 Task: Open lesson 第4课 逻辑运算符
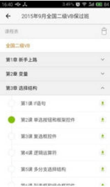pos(38,153)
